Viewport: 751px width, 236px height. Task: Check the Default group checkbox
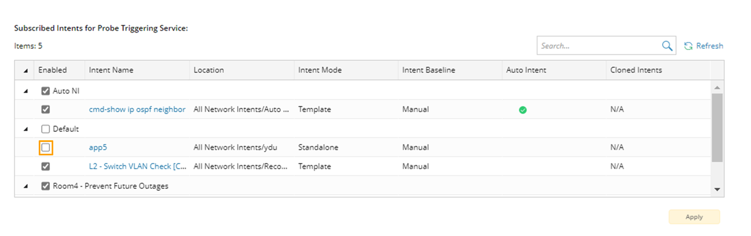(46, 129)
